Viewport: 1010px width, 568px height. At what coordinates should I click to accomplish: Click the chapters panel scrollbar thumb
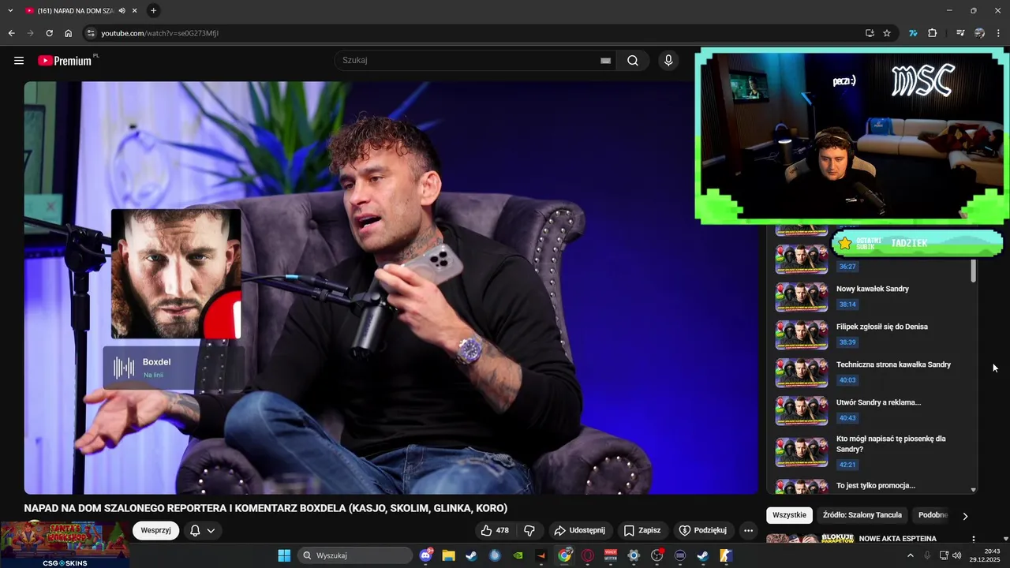coord(973,271)
